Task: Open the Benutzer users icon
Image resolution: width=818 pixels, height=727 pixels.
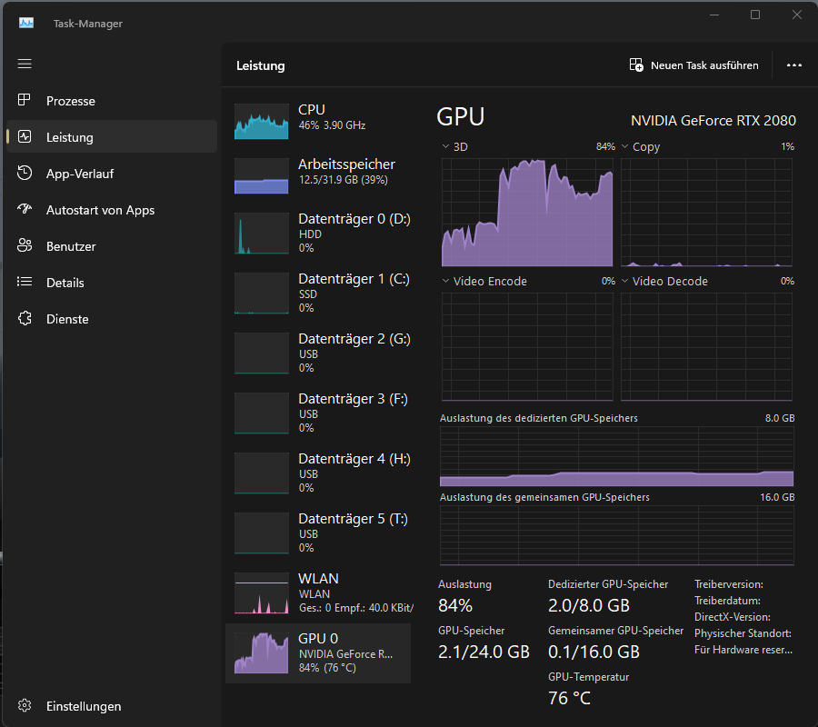Action: (x=25, y=246)
